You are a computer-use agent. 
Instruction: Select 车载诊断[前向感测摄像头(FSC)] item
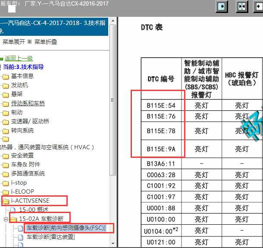click(66, 228)
